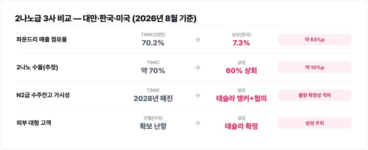Select the 약 10%p pink badge
Viewport: 368px width, 150px height.
pos(315,68)
